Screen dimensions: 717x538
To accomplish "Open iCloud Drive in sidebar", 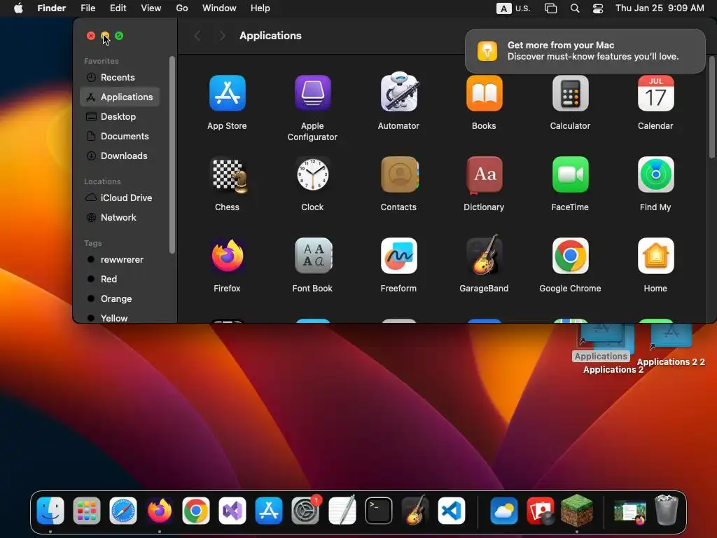I will 120,198.
